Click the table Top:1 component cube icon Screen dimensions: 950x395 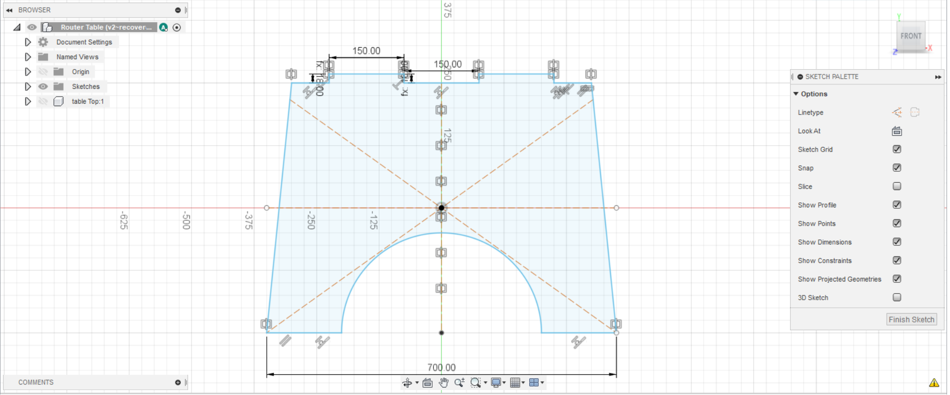[59, 102]
